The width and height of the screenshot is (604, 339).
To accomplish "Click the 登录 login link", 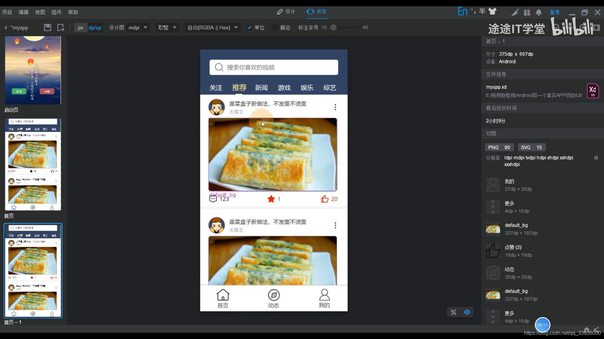I will [555, 12].
